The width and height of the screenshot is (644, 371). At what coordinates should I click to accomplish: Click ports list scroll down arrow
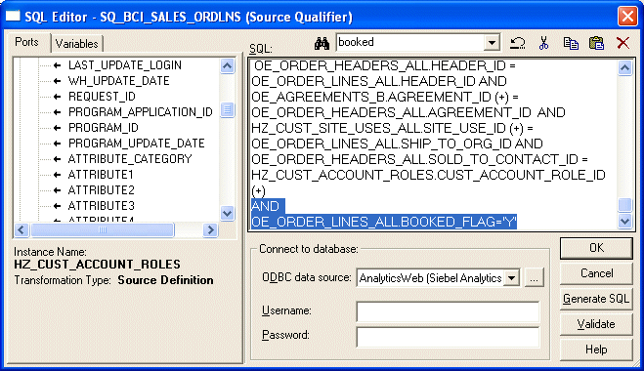pos(227,213)
